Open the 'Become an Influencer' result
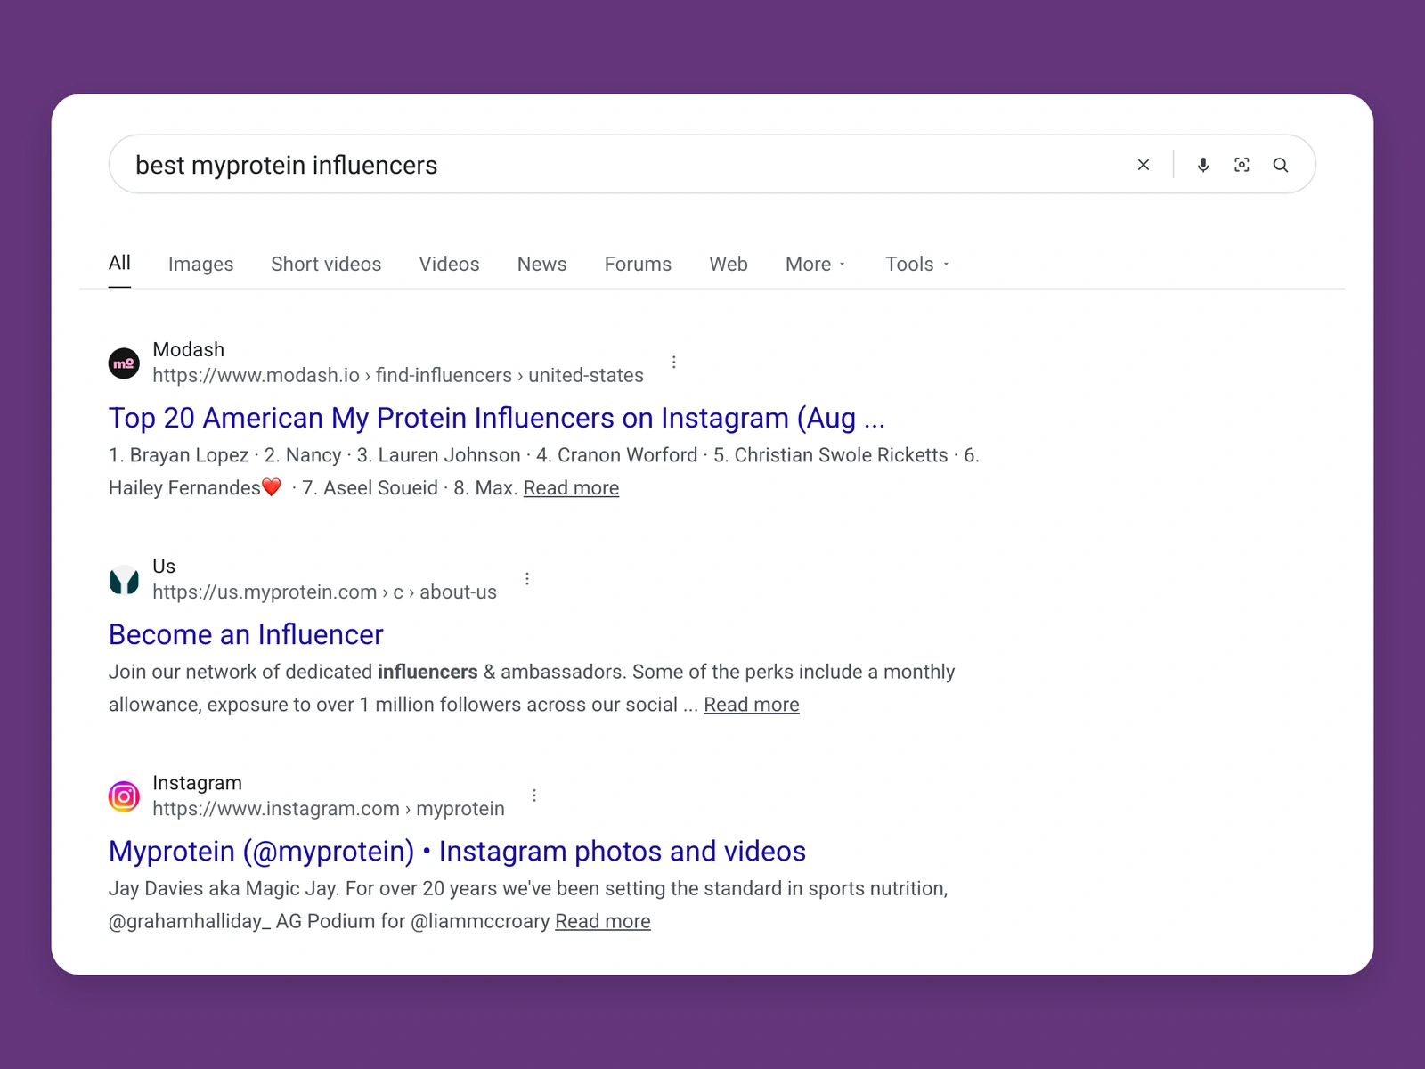This screenshot has height=1069, width=1425. tap(246, 634)
